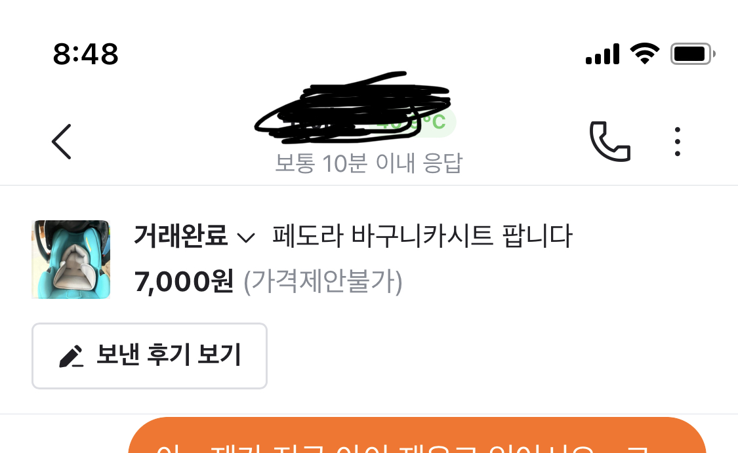738x453 pixels.
Task: Tap the 7,000원 price text
Action: [184, 282]
